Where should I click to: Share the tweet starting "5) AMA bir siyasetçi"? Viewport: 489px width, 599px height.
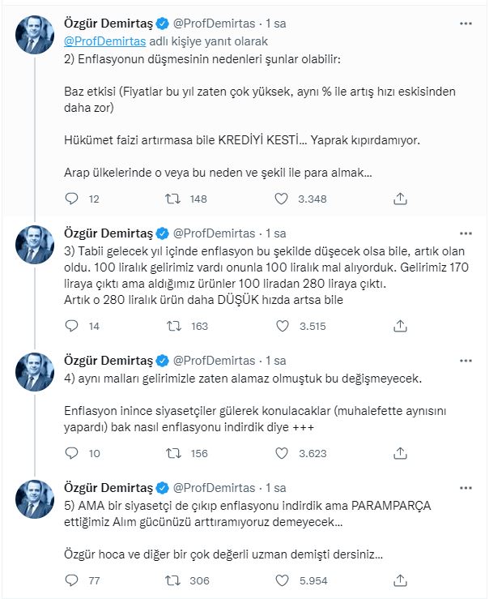[400, 580]
